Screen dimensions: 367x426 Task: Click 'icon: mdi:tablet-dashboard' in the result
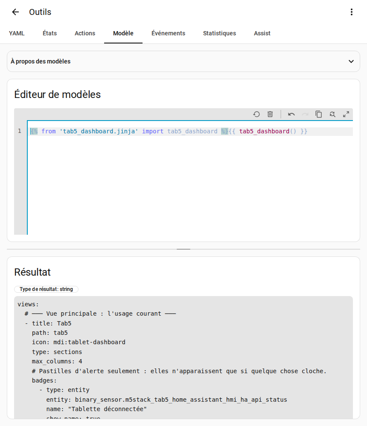coord(79,343)
